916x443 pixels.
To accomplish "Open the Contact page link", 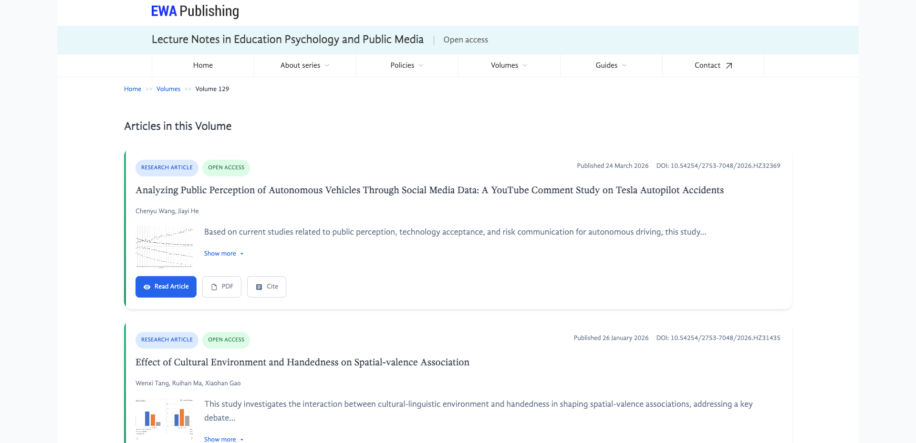I will (713, 65).
